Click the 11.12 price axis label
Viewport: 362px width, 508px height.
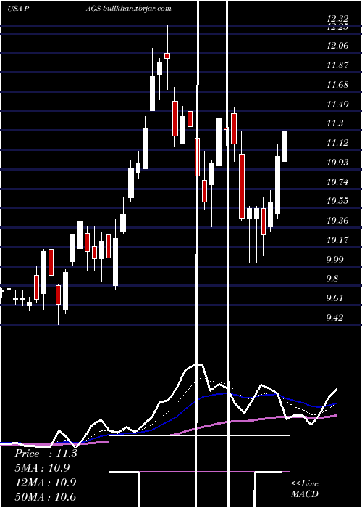[337, 143]
